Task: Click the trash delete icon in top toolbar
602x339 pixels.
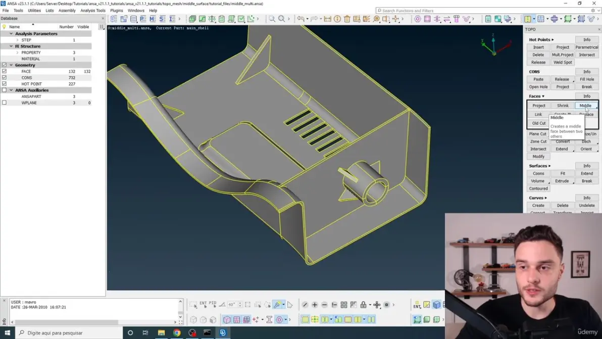Action: click(346, 19)
